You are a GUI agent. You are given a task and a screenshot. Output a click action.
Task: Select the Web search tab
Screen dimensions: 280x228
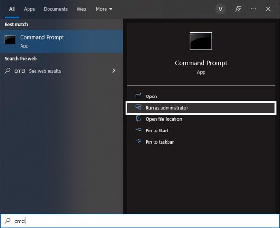81,9
